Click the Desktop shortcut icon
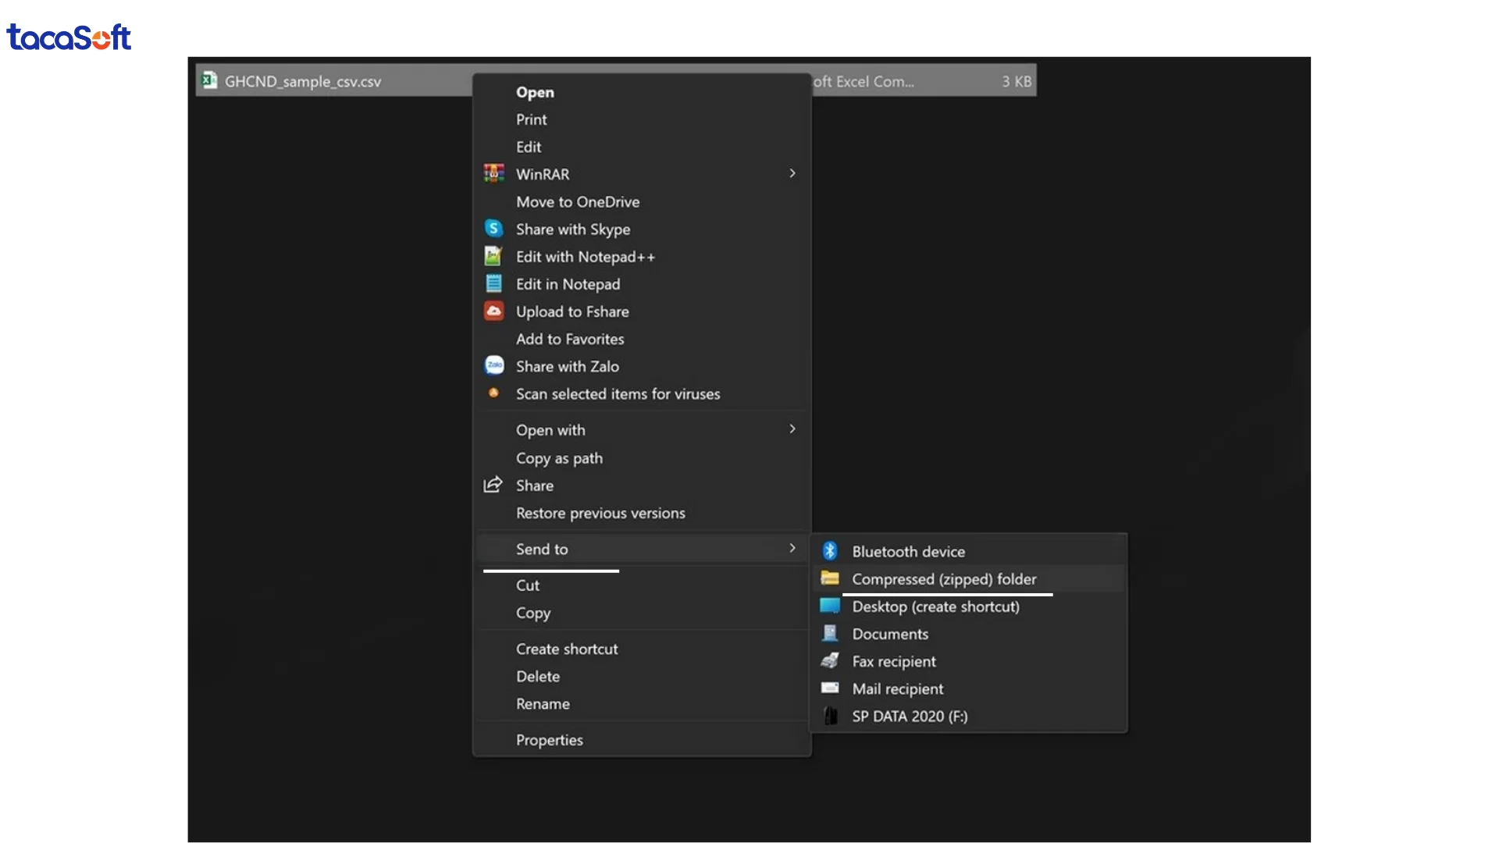The image size is (1499, 843). (830, 606)
